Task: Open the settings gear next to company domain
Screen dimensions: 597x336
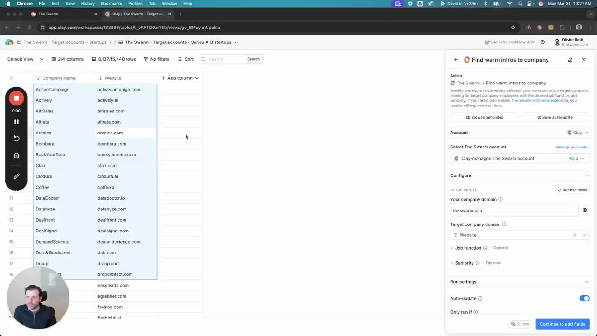Action: pos(584,210)
